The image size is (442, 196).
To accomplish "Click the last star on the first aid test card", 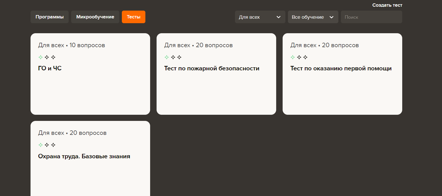I will point(305,57).
